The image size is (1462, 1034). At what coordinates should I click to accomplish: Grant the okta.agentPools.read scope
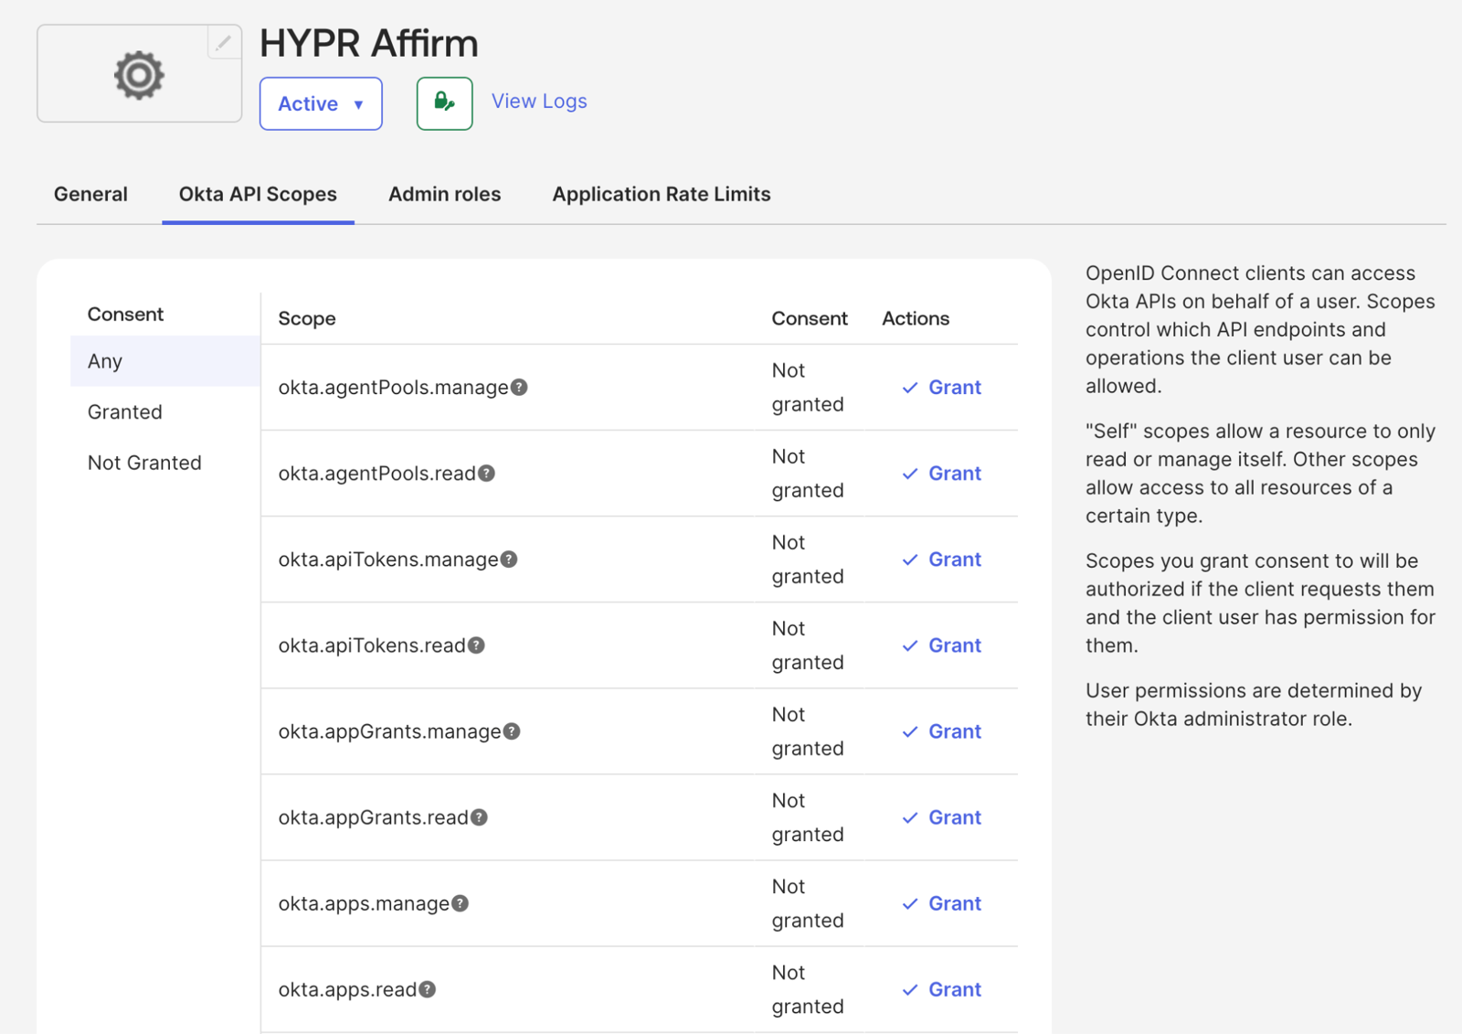941,474
